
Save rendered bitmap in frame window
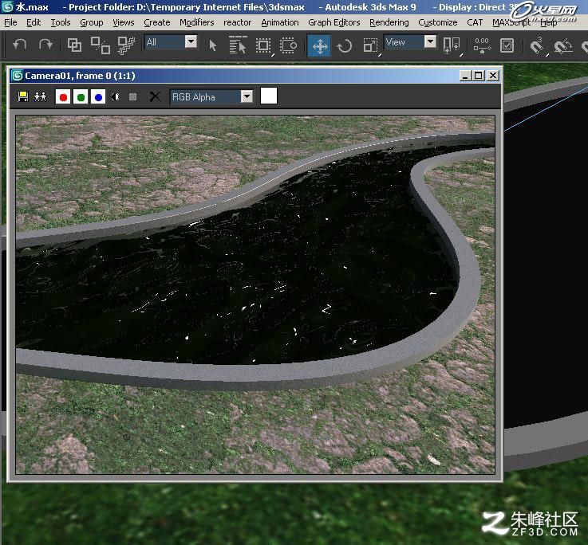(x=23, y=96)
